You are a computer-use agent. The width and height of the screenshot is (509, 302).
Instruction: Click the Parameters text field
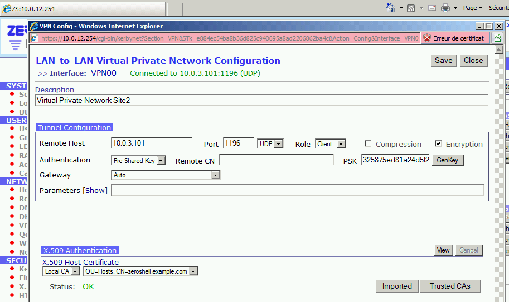point(297,190)
